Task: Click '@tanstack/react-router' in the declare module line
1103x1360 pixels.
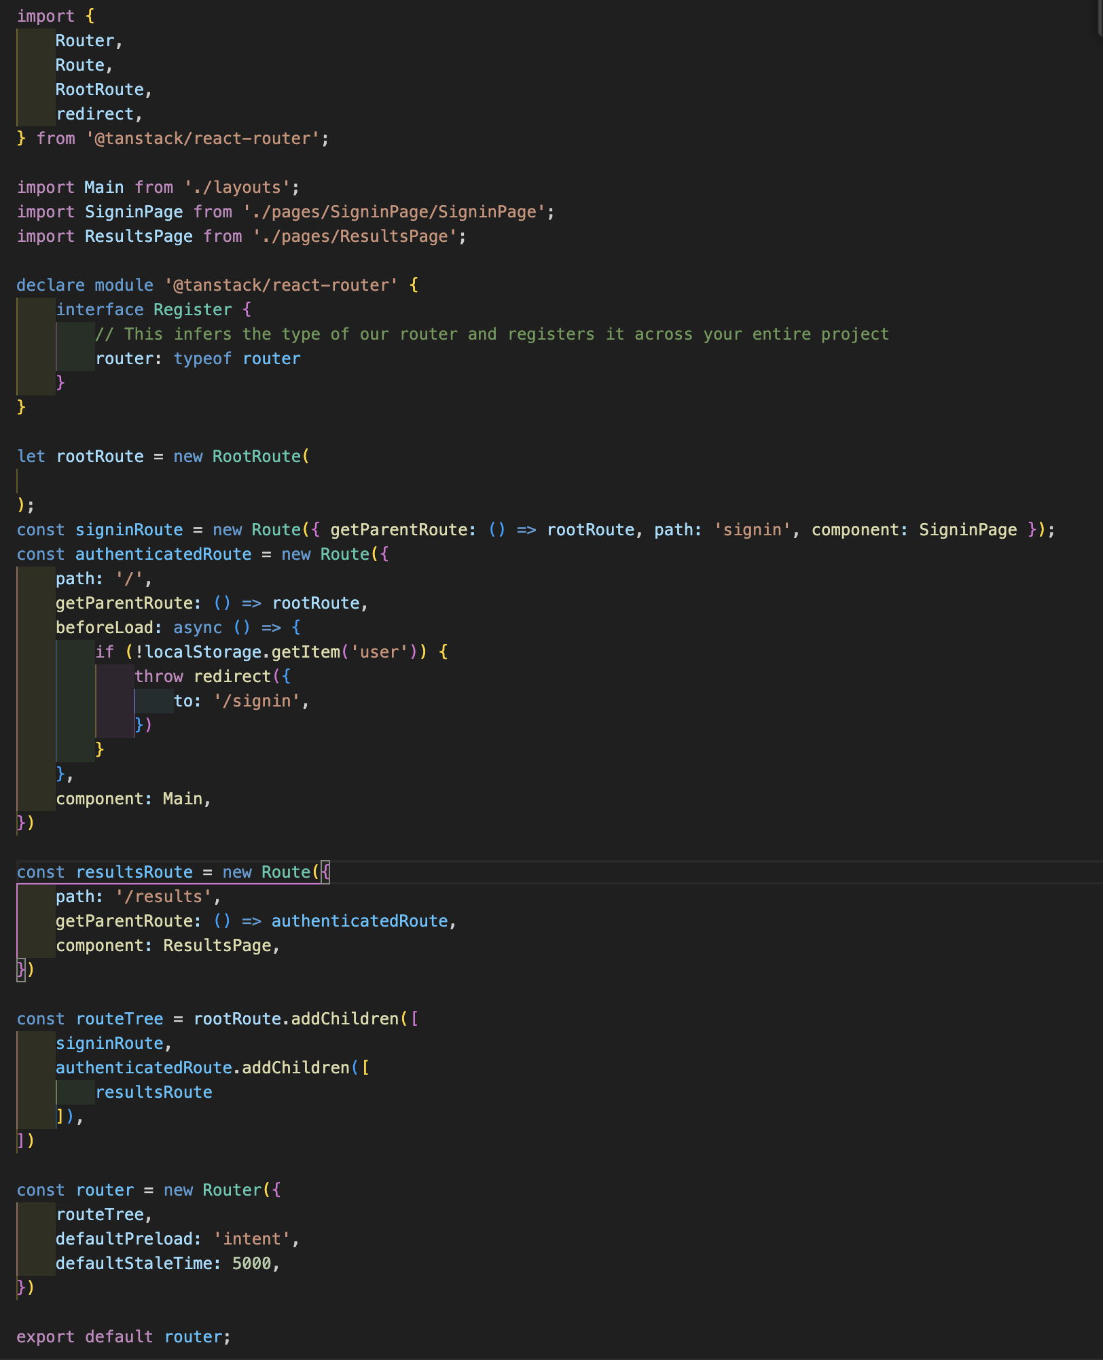Action: [x=281, y=285]
